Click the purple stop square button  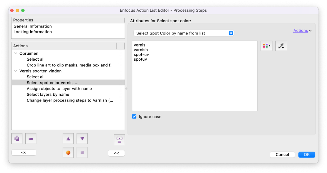(x=82, y=153)
